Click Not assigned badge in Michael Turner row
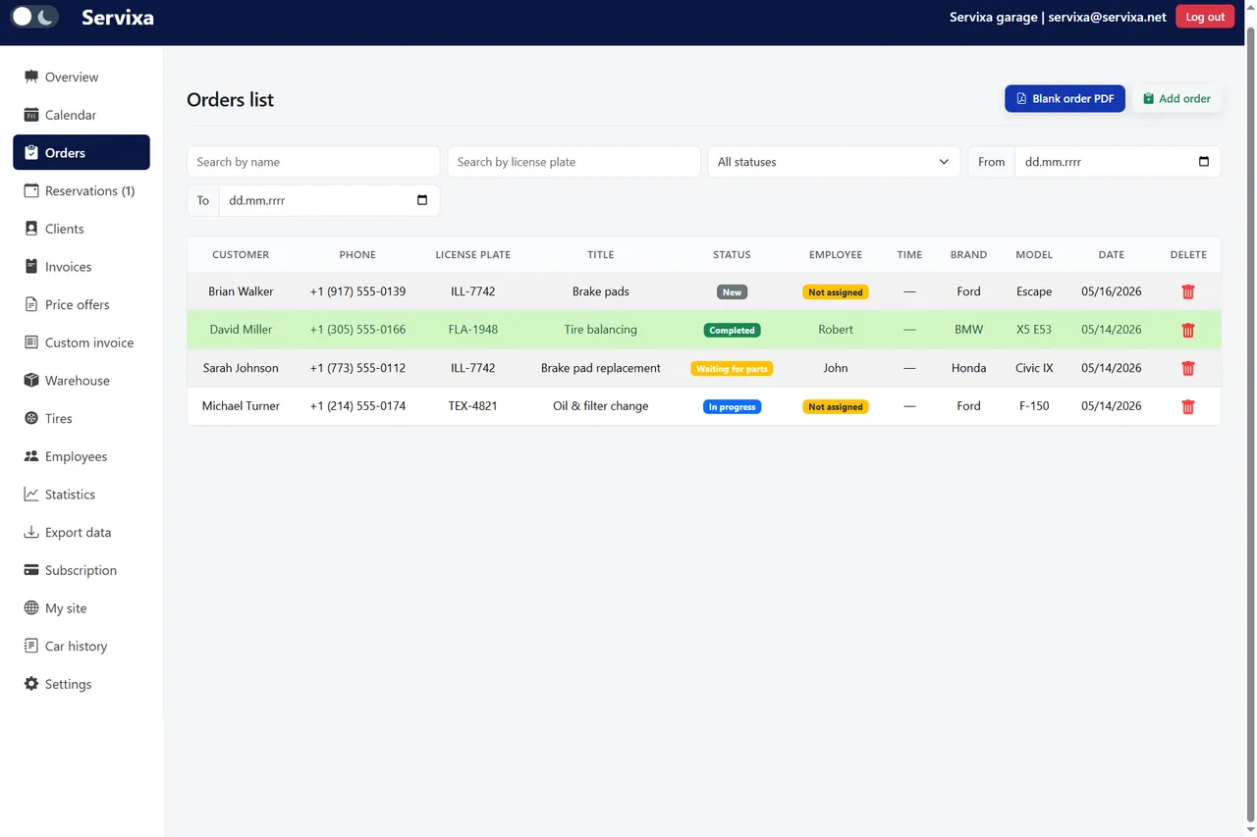The height and width of the screenshot is (837, 1257). tap(836, 407)
